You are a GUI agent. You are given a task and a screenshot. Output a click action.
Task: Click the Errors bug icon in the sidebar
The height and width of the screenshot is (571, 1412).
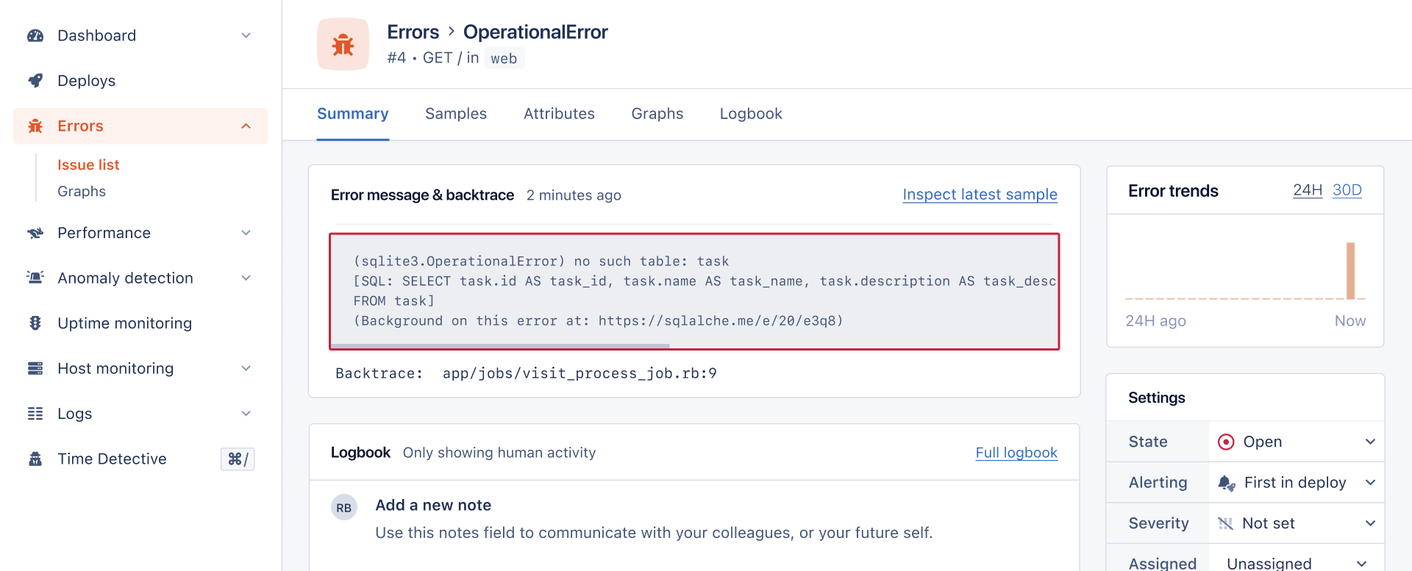35,126
